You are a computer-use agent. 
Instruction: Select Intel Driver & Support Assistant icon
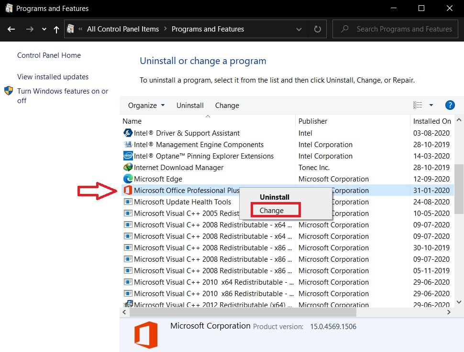(x=128, y=133)
